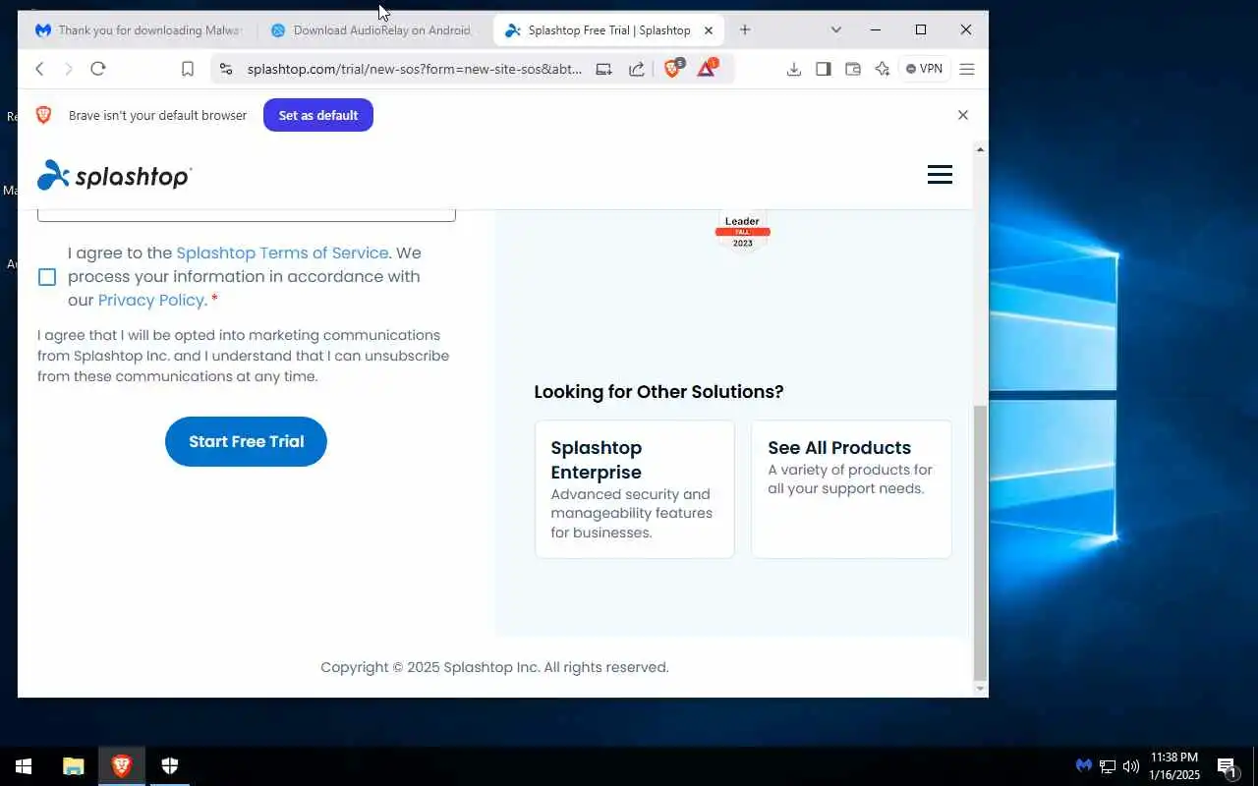Open the clock showing 11:38 PM

pyautogui.click(x=1174, y=766)
